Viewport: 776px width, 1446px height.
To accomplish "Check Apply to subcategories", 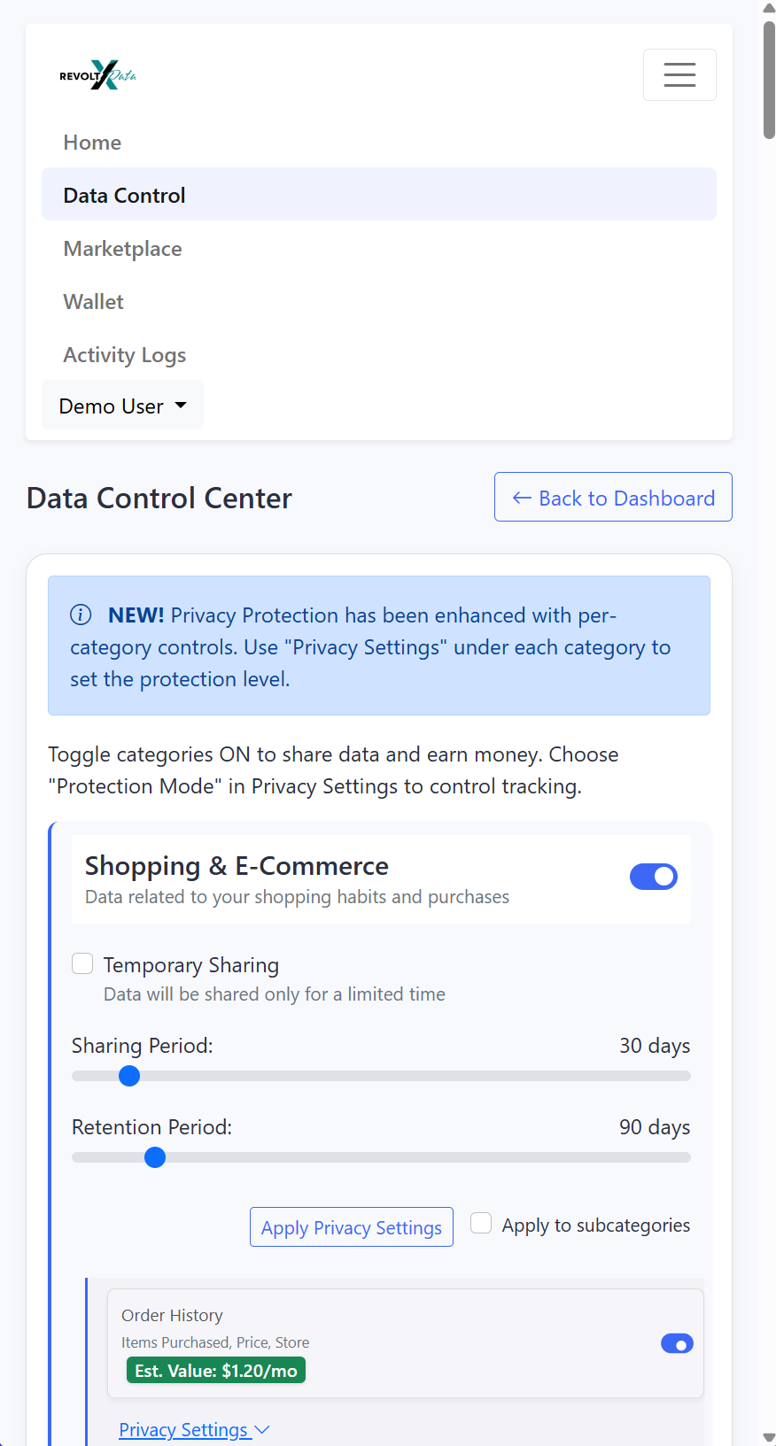I will (480, 1221).
